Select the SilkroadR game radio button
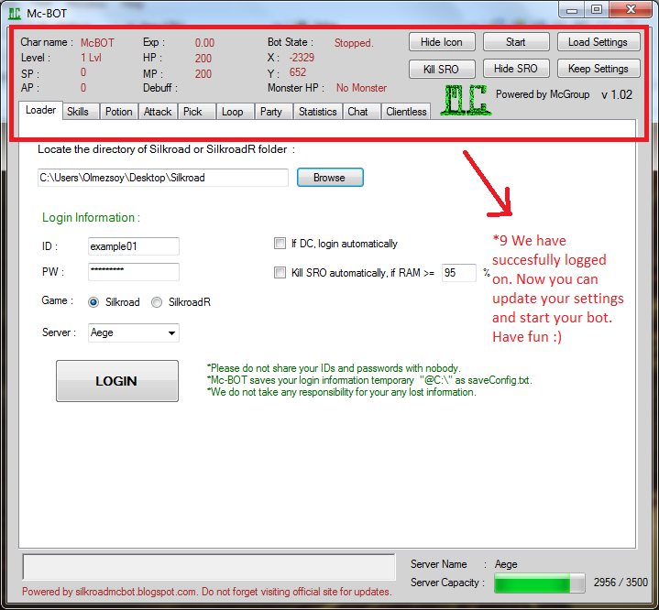Viewport: 659px width, 610px height. [x=157, y=302]
